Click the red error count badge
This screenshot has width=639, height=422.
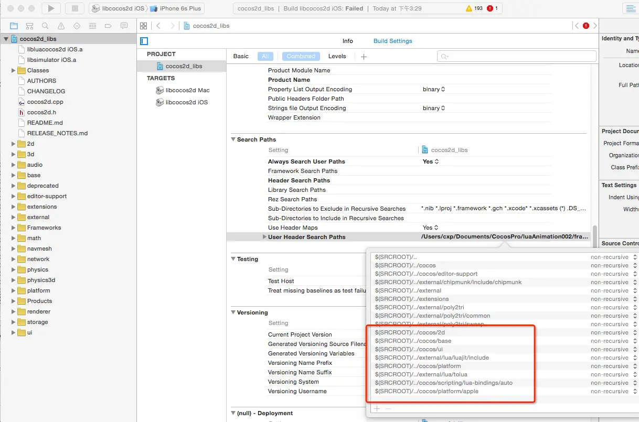point(493,8)
